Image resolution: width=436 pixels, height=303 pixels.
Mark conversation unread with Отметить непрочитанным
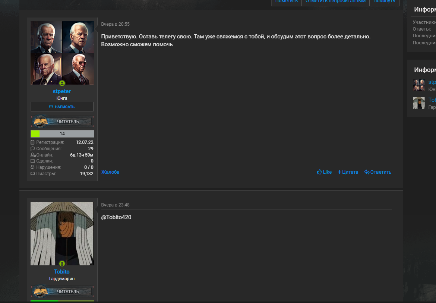[x=335, y=1]
